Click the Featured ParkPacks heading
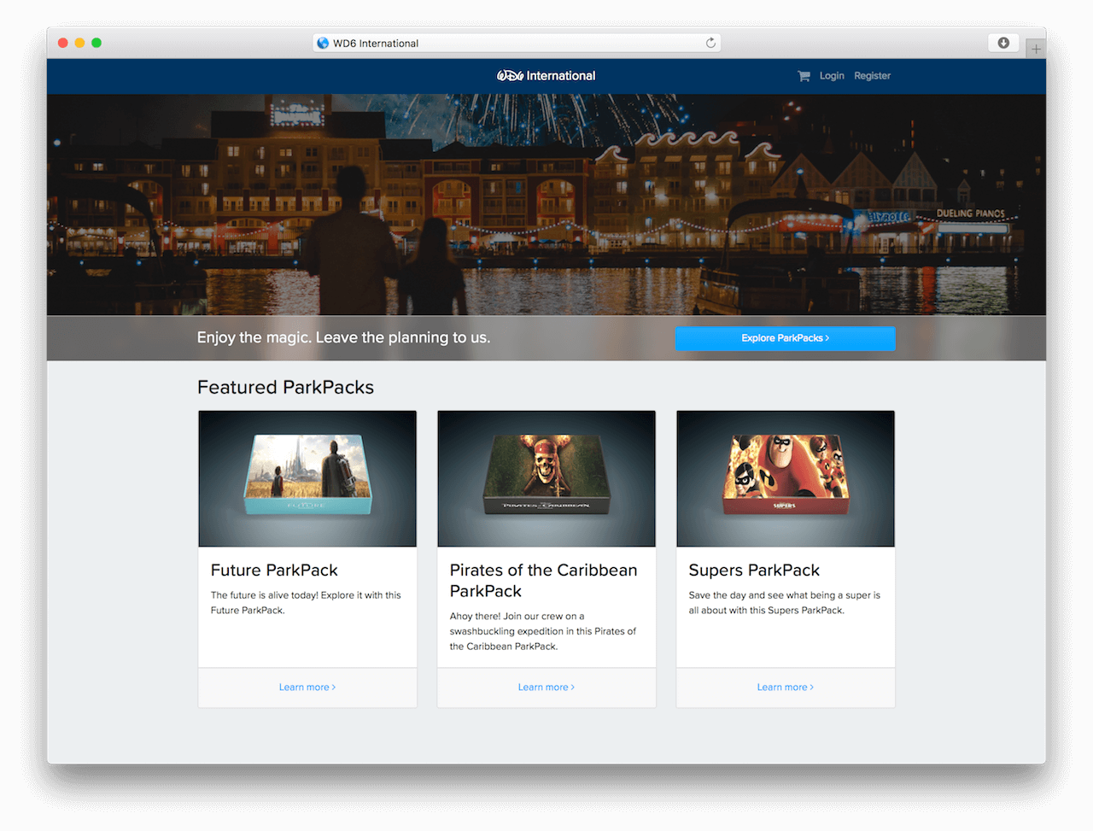The width and height of the screenshot is (1093, 831). (x=285, y=388)
